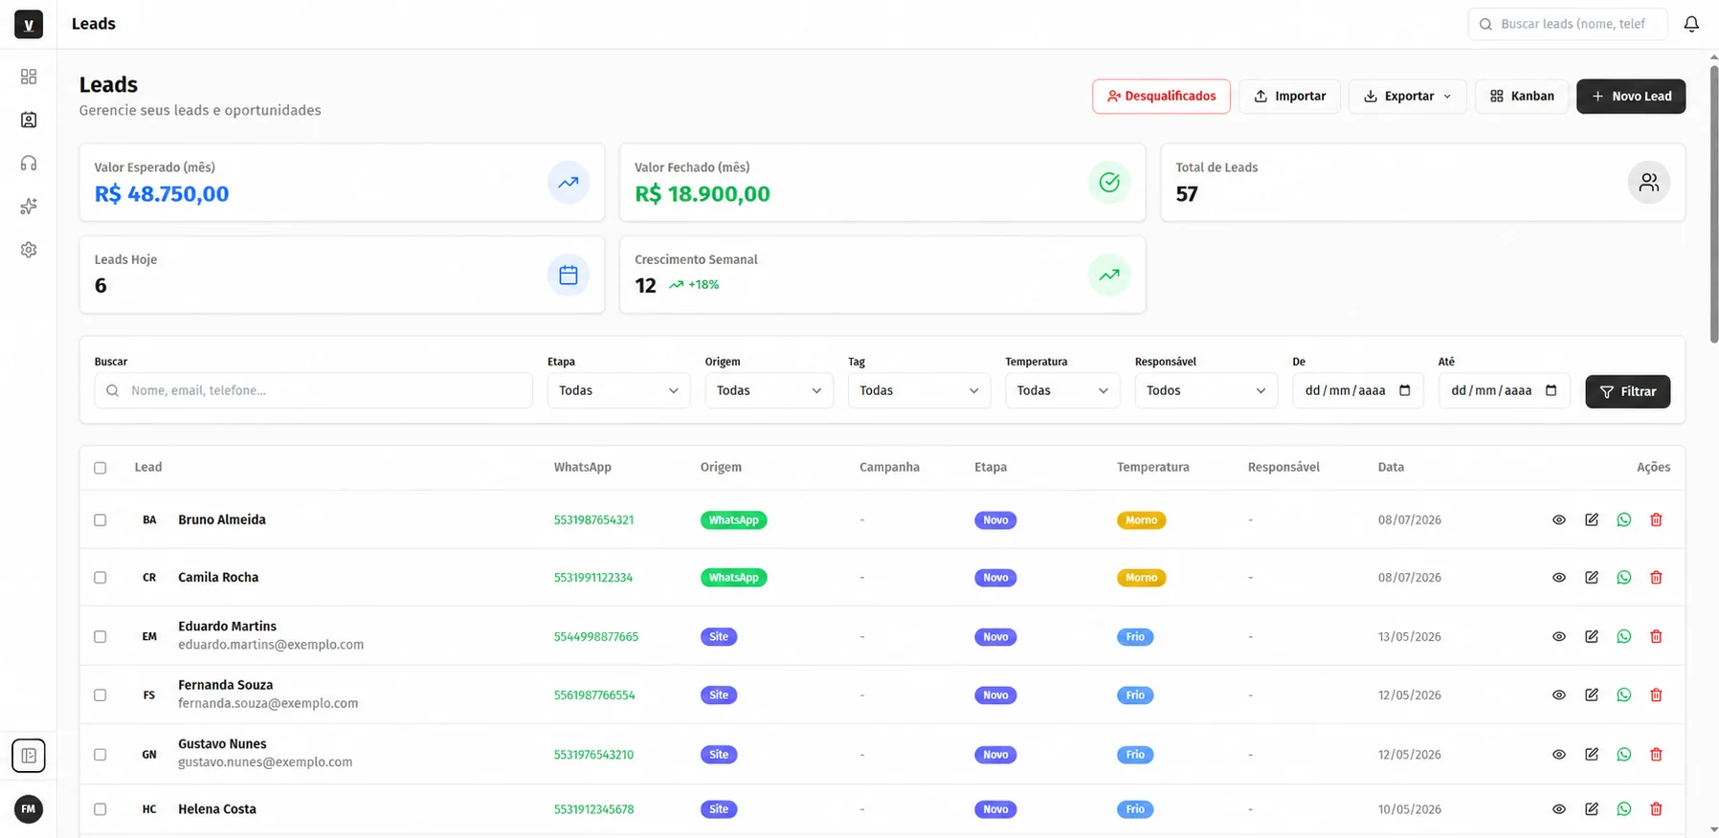The width and height of the screenshot is (1719, 838).
Task: Open the Até date picker calendar
Action: click(x=1552, y=390)
